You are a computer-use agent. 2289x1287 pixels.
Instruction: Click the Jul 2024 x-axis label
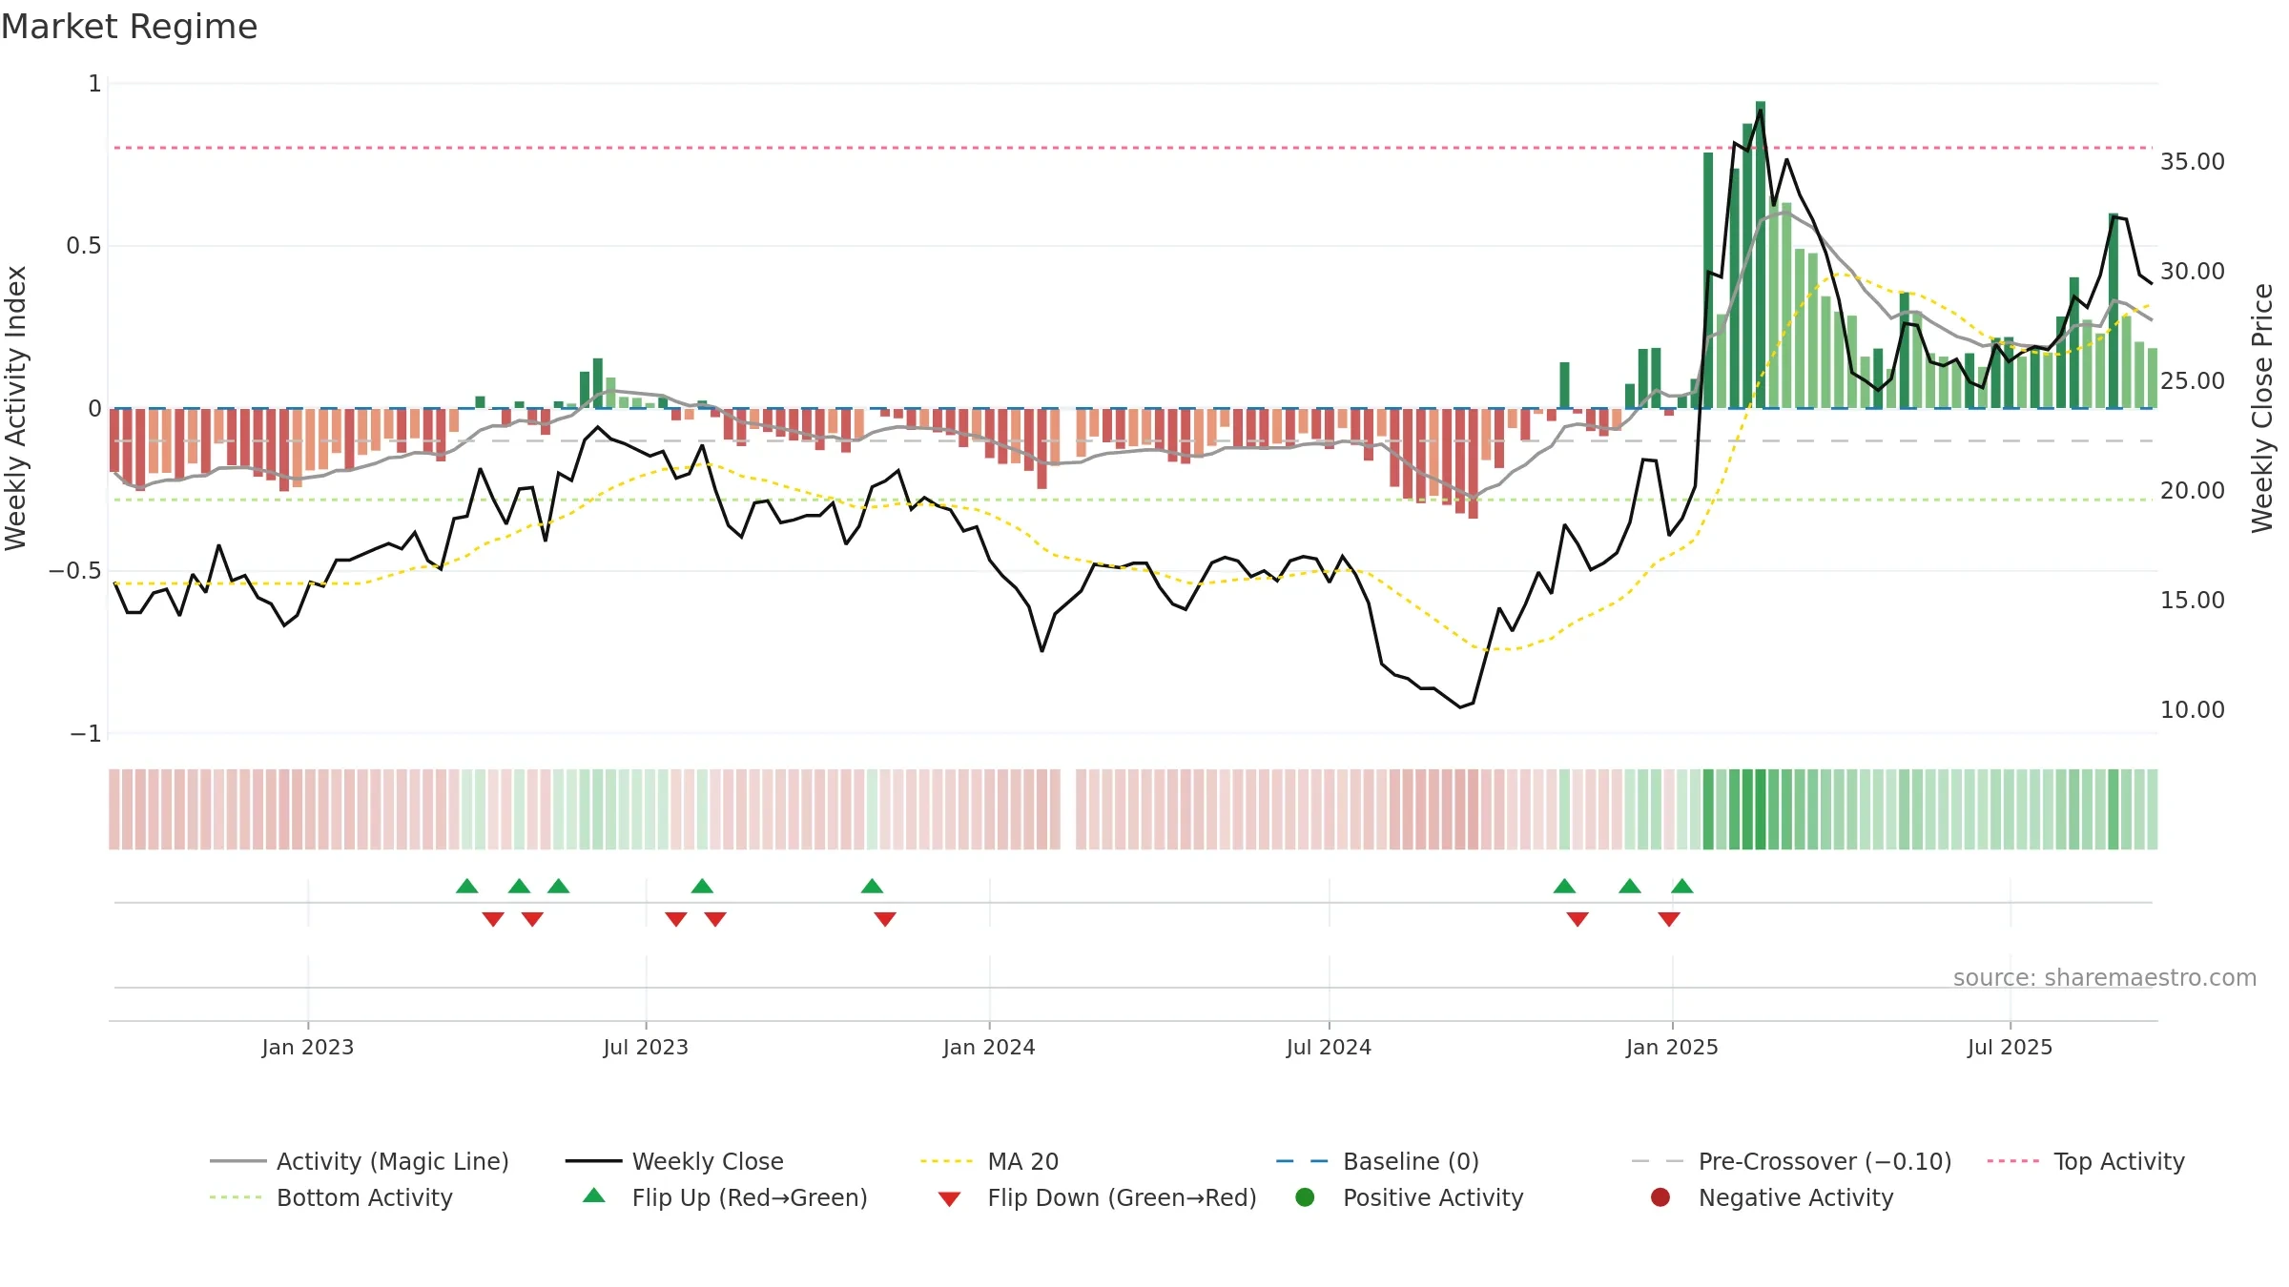(1329, 1047)
